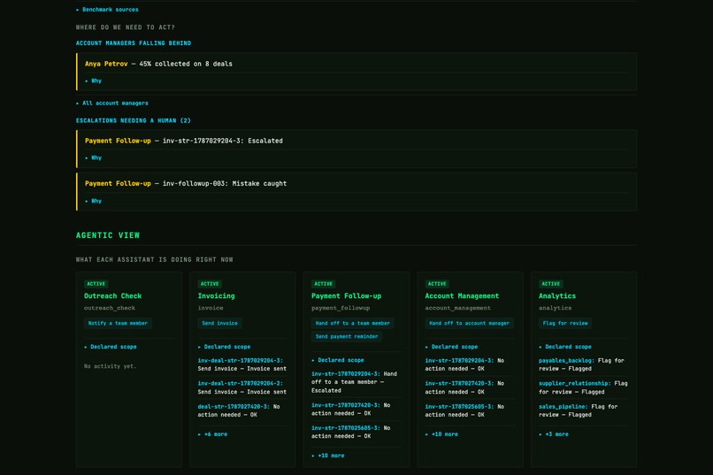The height and width of the screenshot is (475, 713).
Task: Click inv-str-1787025605-3 in Account Management card
Action: coord(459,406)
